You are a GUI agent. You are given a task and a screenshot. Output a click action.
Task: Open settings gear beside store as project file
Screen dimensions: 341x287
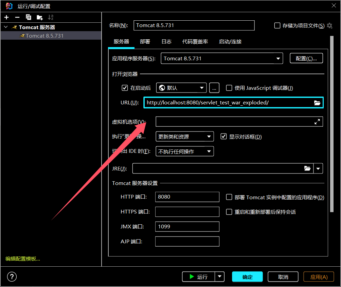[330, 26]
